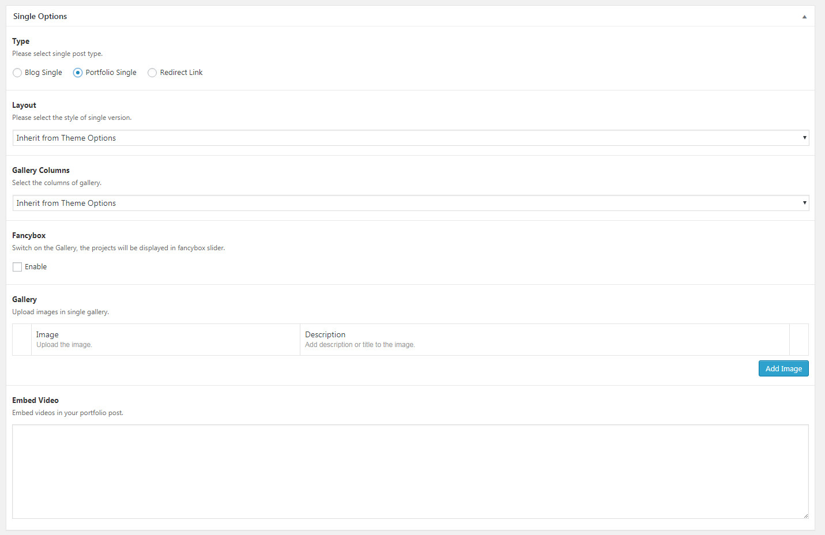
Task: Click the Layout dropdown arrow indicator
Action: tap(804, 138)
